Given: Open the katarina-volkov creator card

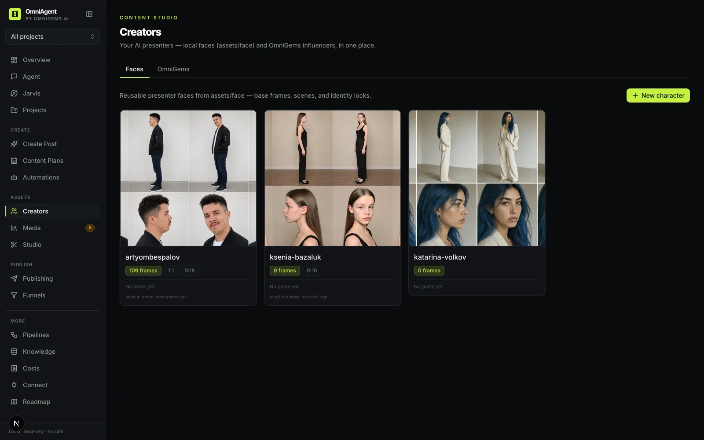Looking at the screenshot, I should (x=477, y=203).
